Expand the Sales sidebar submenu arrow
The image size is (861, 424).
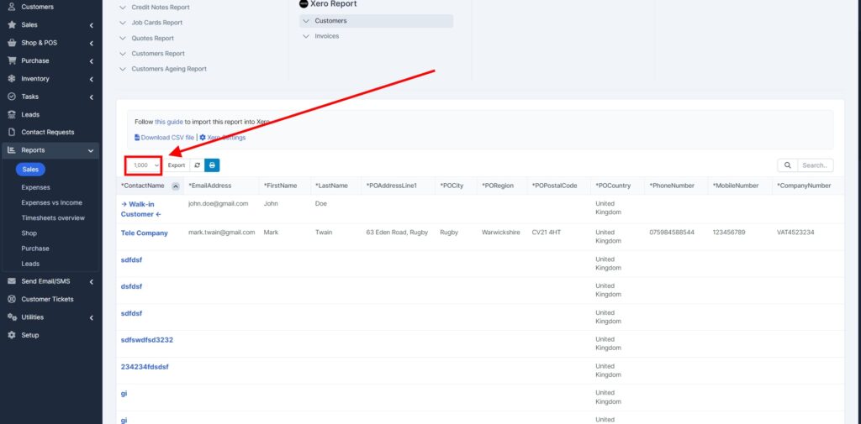(x=91, y=25)
